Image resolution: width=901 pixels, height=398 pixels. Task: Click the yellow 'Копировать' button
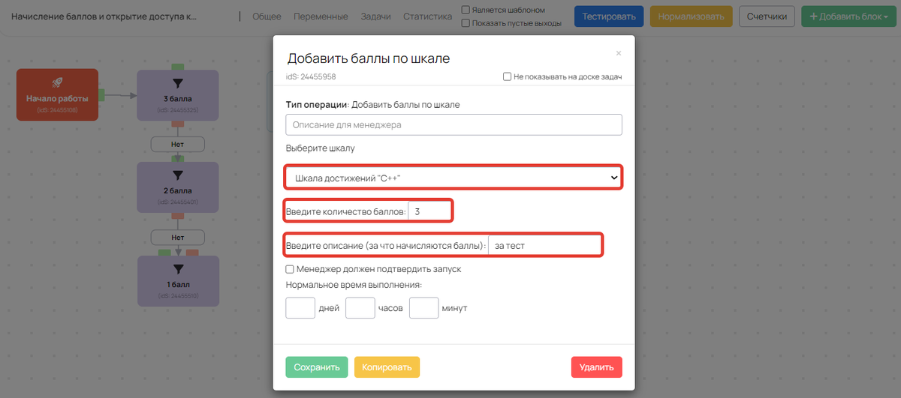[387, 367]
